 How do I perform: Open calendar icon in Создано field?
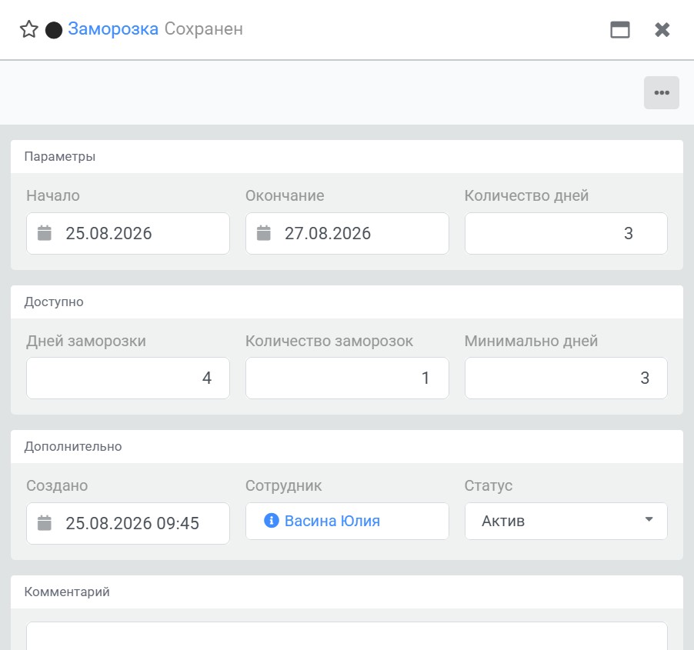45,522
